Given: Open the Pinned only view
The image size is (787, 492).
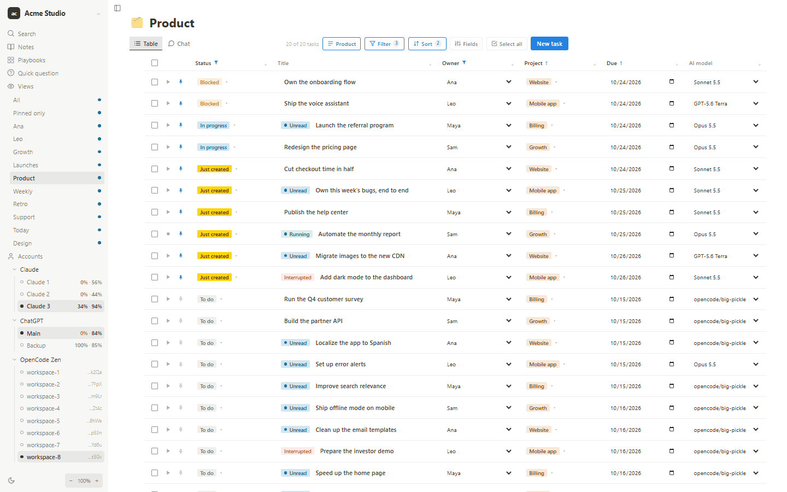Looking at the screenshot, I should click(57, 113).
